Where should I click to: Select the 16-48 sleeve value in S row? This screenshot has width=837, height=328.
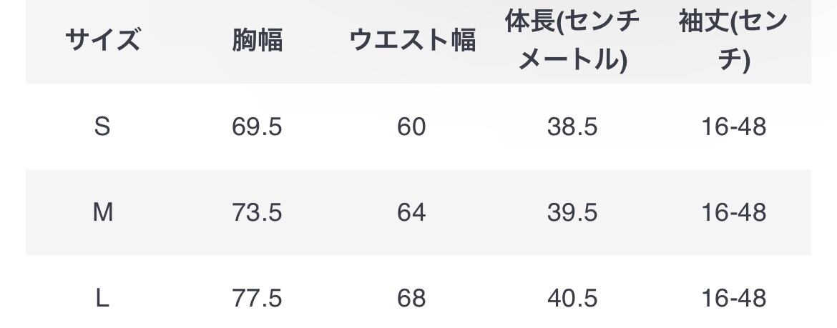click(x=733, y=126)
